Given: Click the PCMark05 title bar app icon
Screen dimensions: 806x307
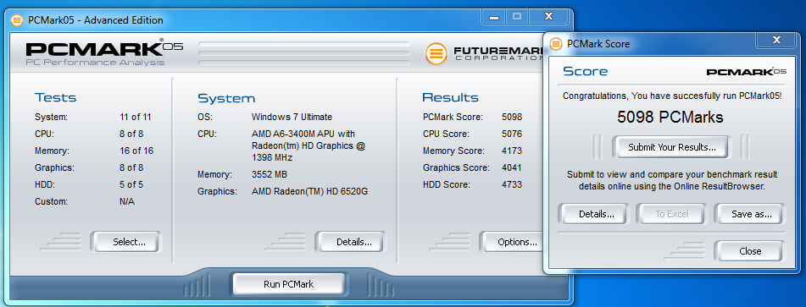Looking at the screenshot, I should click(17, 20).
